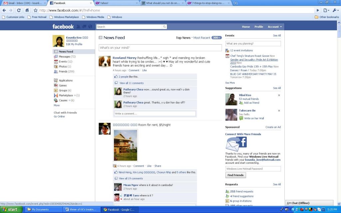Viewport: 341px width, 213px height.
Task: Click Create an Ad link
Action: click(x=273, y=127)
